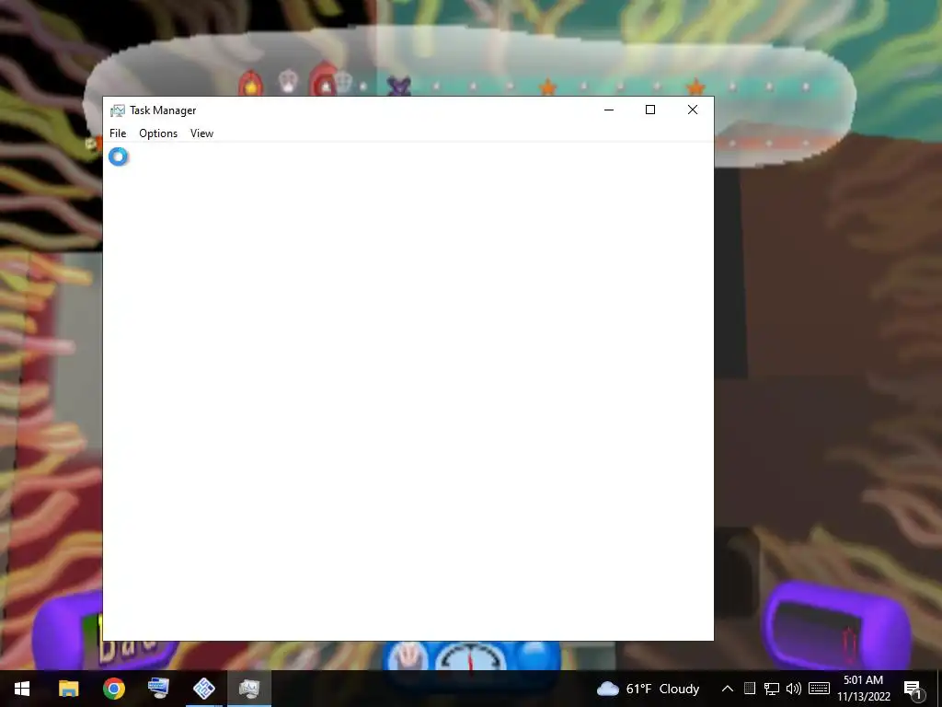Open network status tray icon
The height and width of the screenshot is (707, 942).
(x=772, y=689)
